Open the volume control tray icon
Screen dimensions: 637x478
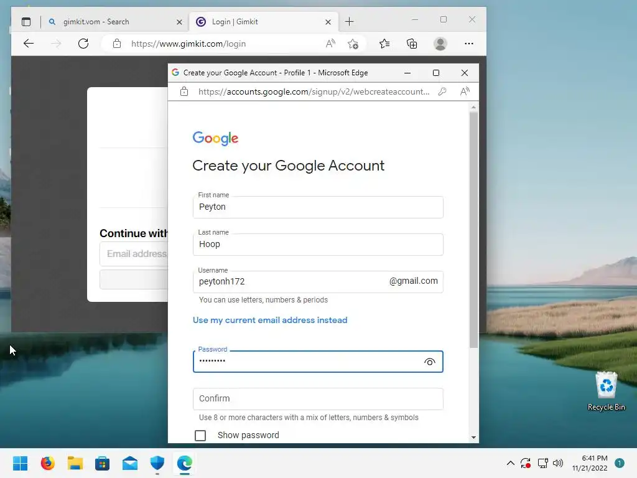click(x=558, y=463)
